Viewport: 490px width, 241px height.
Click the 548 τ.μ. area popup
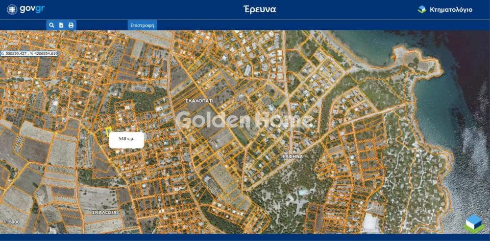[x=126, y=140]
